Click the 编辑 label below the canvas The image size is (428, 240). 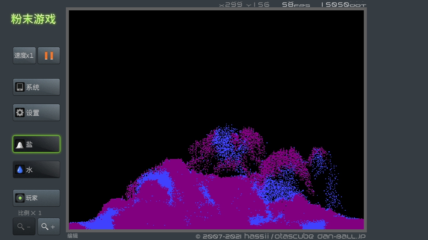tap(73, 236)
